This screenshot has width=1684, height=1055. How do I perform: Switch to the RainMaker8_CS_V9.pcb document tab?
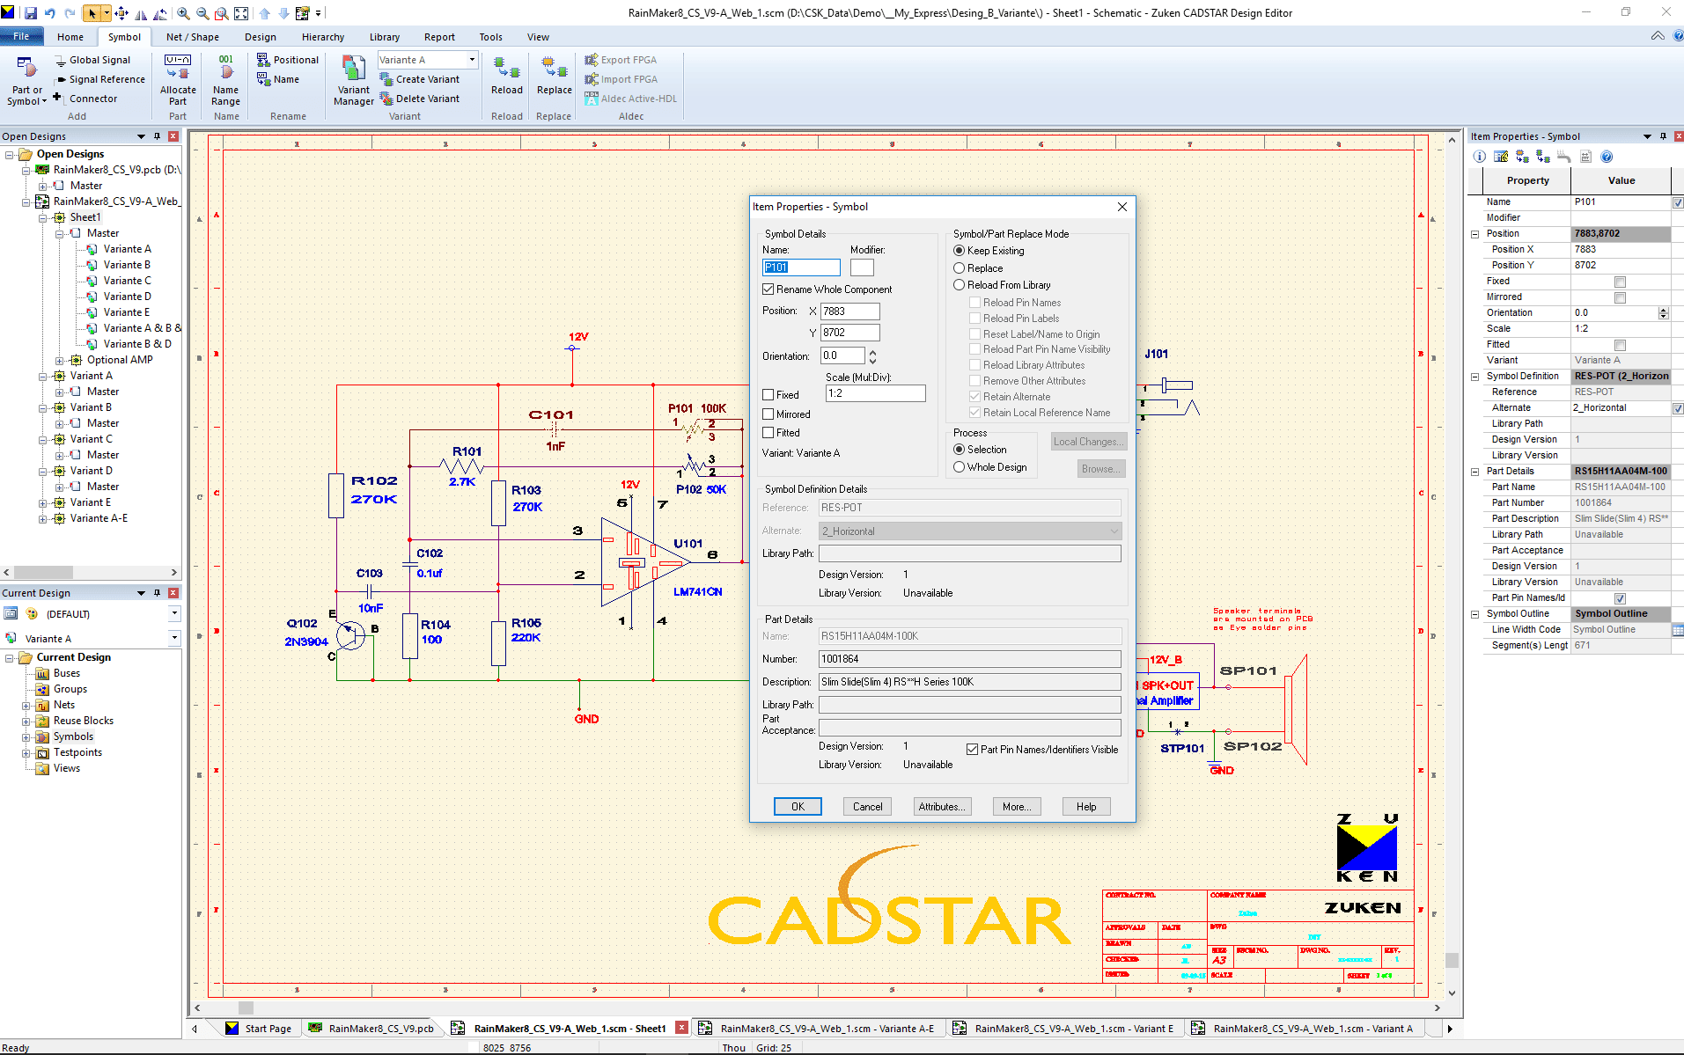point(371,1028)
